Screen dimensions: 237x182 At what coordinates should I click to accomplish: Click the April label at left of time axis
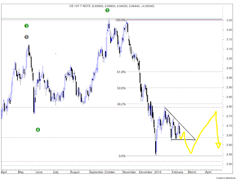[x=4, y=172]
